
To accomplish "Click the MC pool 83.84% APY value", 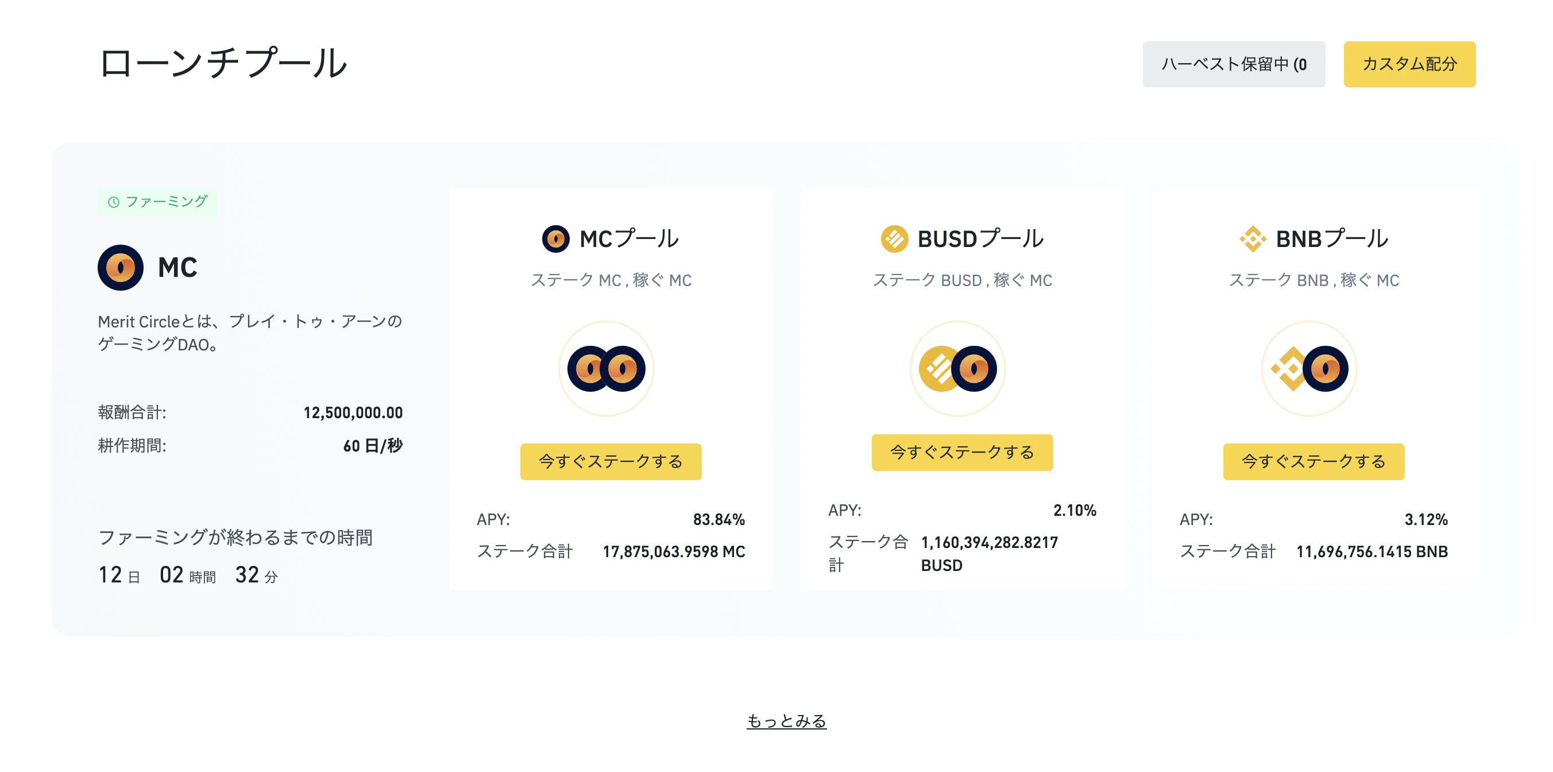I will 718,520.
